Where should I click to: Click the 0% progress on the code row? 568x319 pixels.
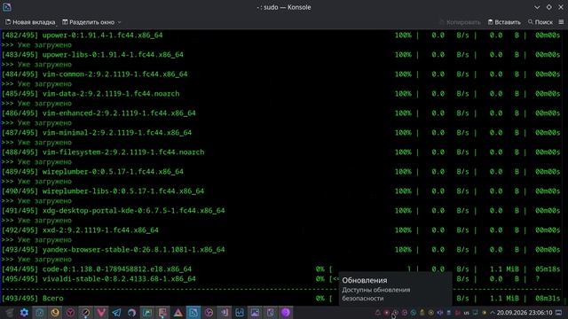[x=319, y=269]
